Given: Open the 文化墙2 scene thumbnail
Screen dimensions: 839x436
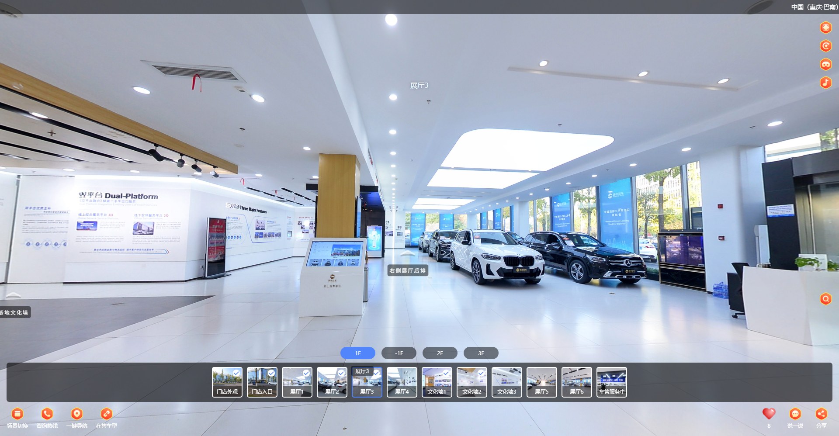Looking at the screenshot, I should tap(472, 382).
